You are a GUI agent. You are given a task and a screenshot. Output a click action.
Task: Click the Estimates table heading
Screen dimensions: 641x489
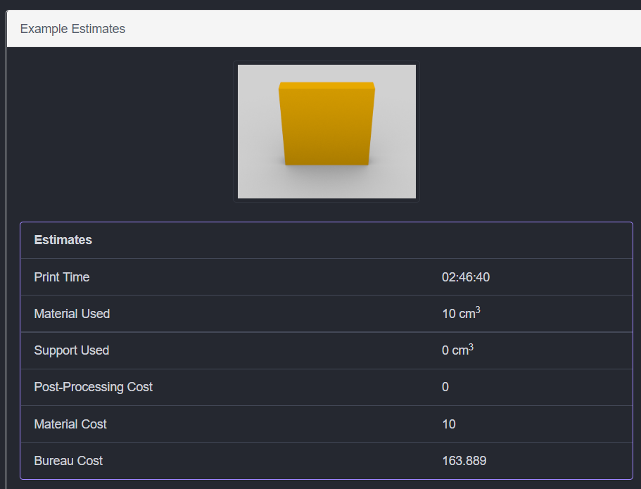(63, 240)
